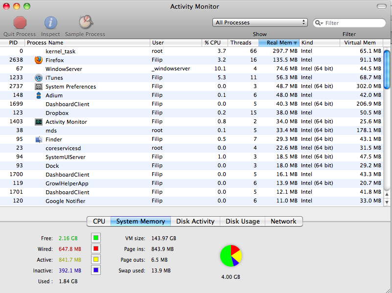This screenshot has height=293, width=392.
Task: Switch to the Disk Usage tab
Action: click(x=243, y=221)
